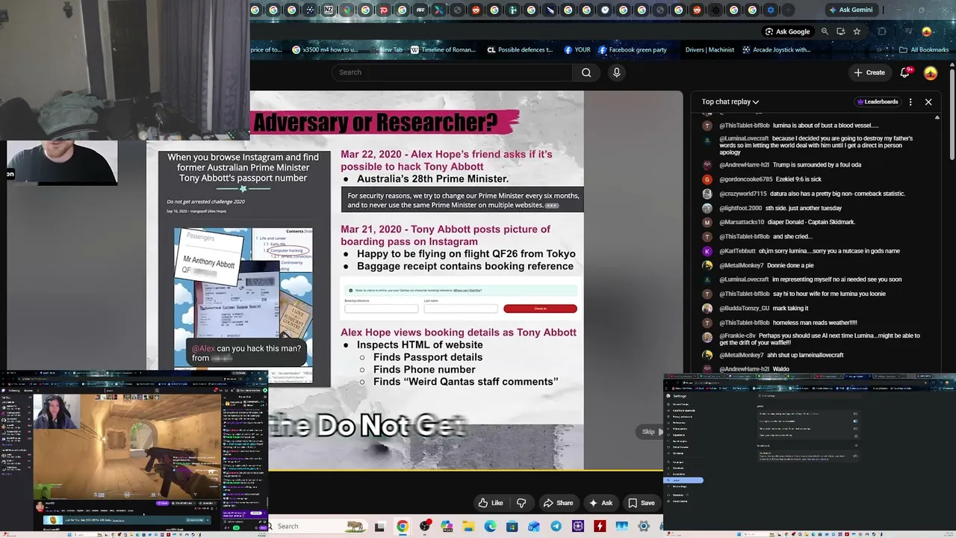Open the 'YOUR' Facebook bookmark
Screen dimensions: 956x538
point(577,50)
